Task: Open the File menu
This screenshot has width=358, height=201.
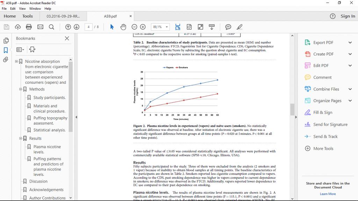Action: [4, 9]
